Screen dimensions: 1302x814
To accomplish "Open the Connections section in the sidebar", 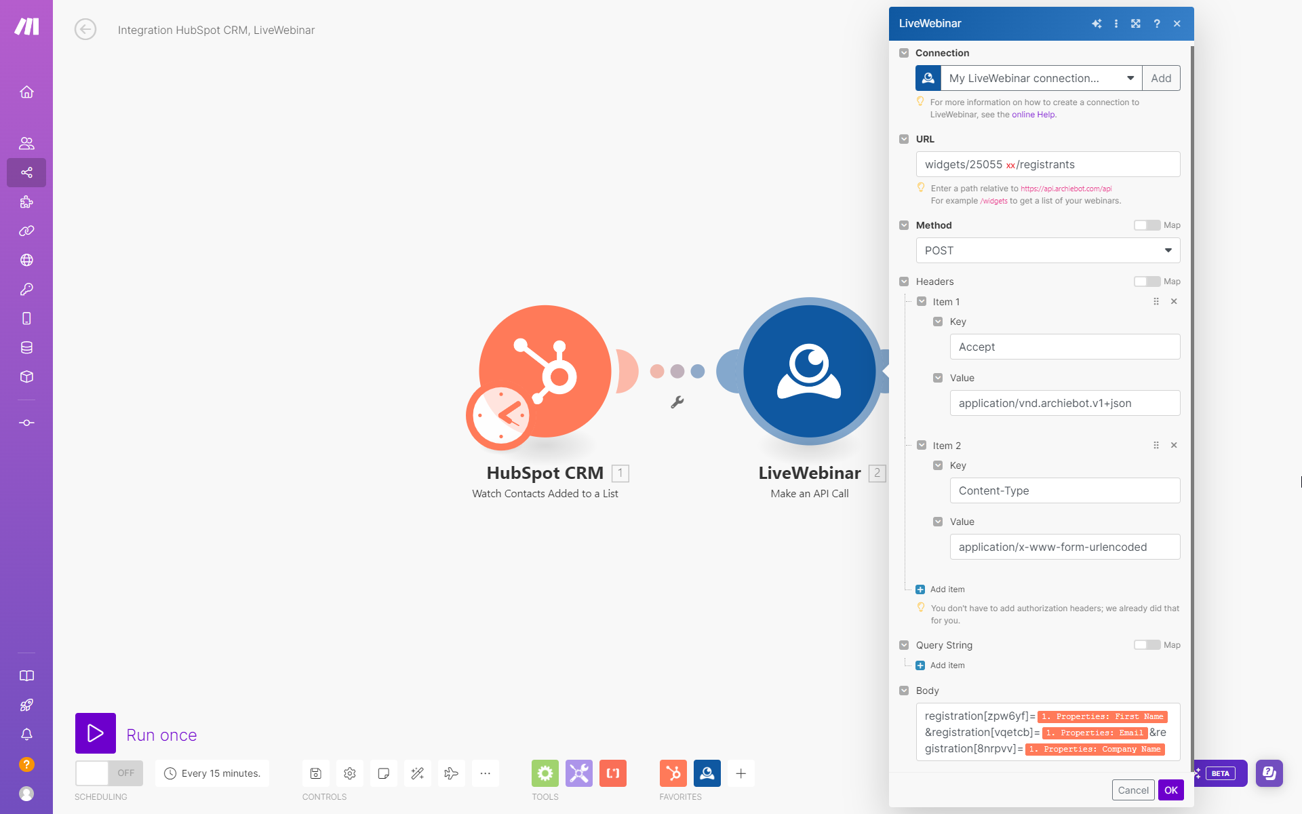I will click(26, 231).
